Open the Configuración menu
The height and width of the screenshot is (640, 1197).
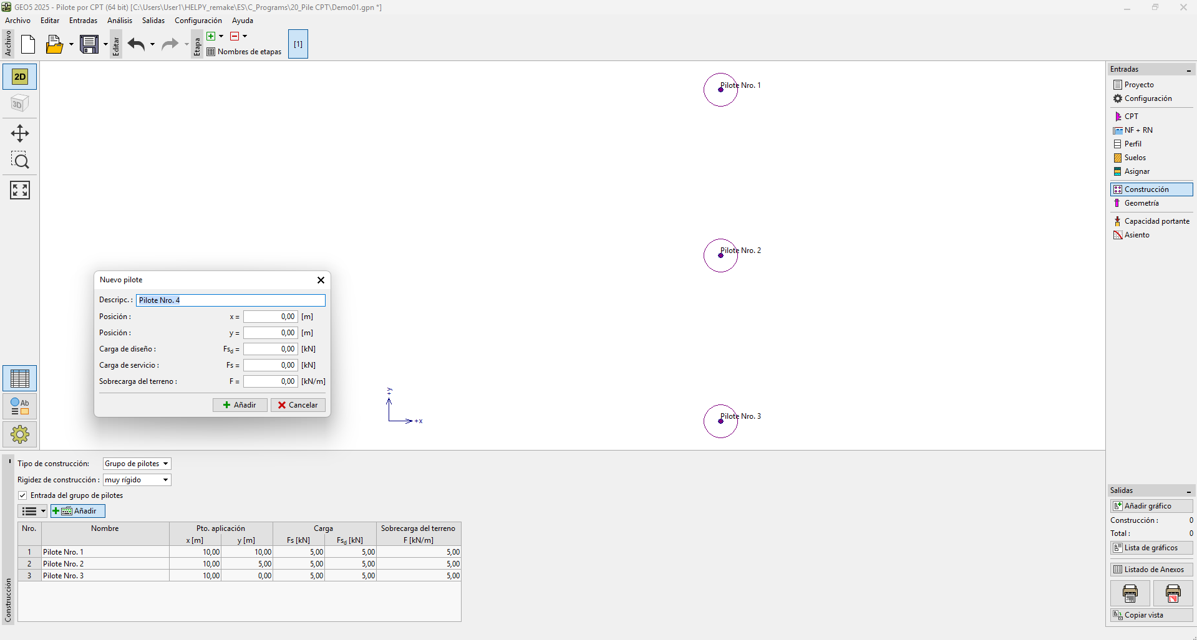[x=198, y=21]
